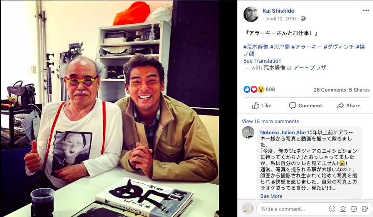Expand View 16 more comments

click(270, 121)
